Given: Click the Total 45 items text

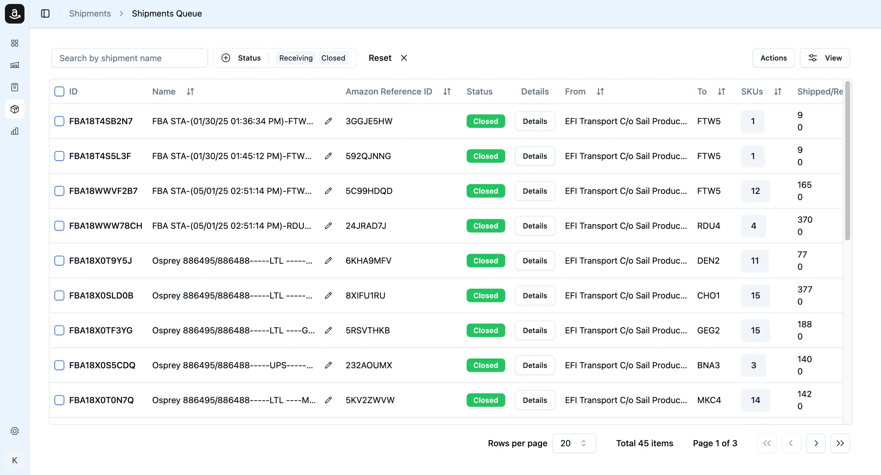Looking at the screenshot, I should [644, 443].
